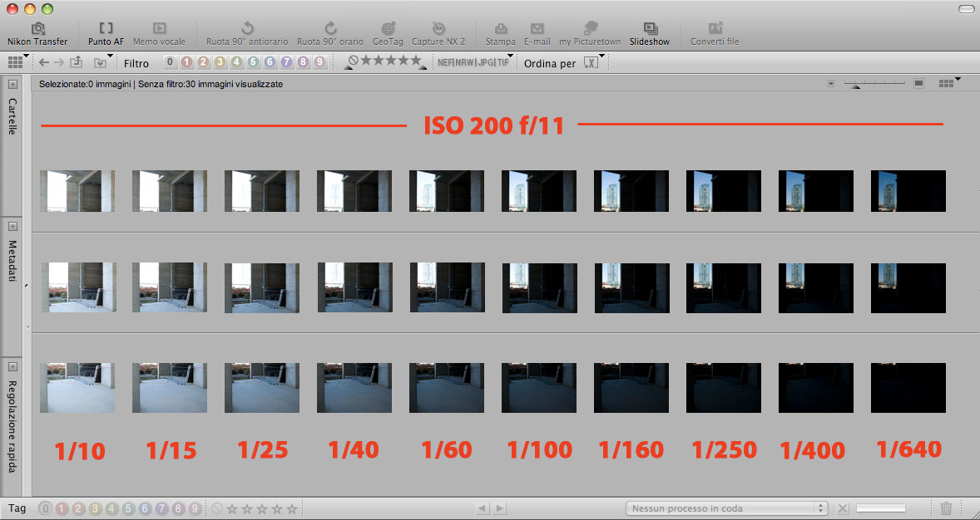Screen dimensions: 980x520
Task: Adjust the star rating filter slider
Action: point(385,61)
